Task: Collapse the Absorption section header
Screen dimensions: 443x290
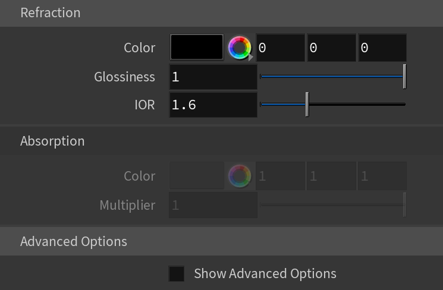Action: tap(221, 141)
